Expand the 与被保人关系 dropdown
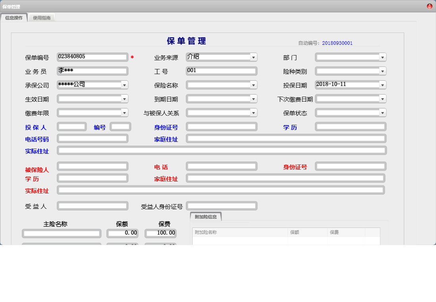Screen dimensions: 436x302 [253, 113]
